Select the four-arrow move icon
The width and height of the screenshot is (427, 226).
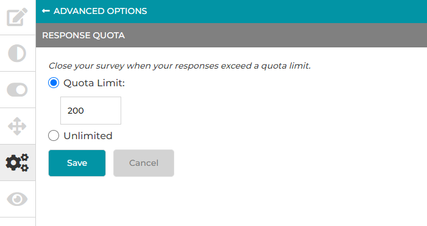[x=17, y=126]
